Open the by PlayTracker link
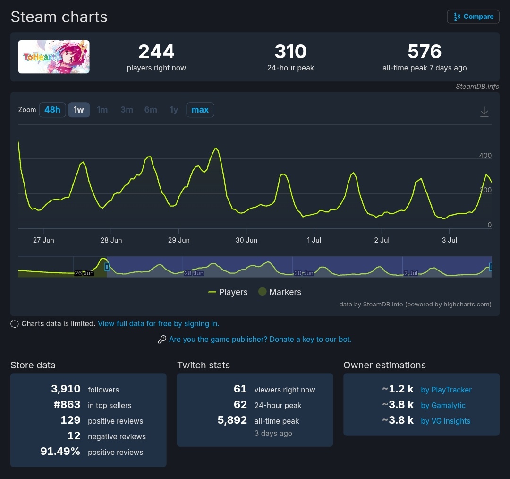The height and width of the screenshot is (479, 510). click(x=446, y=390)
